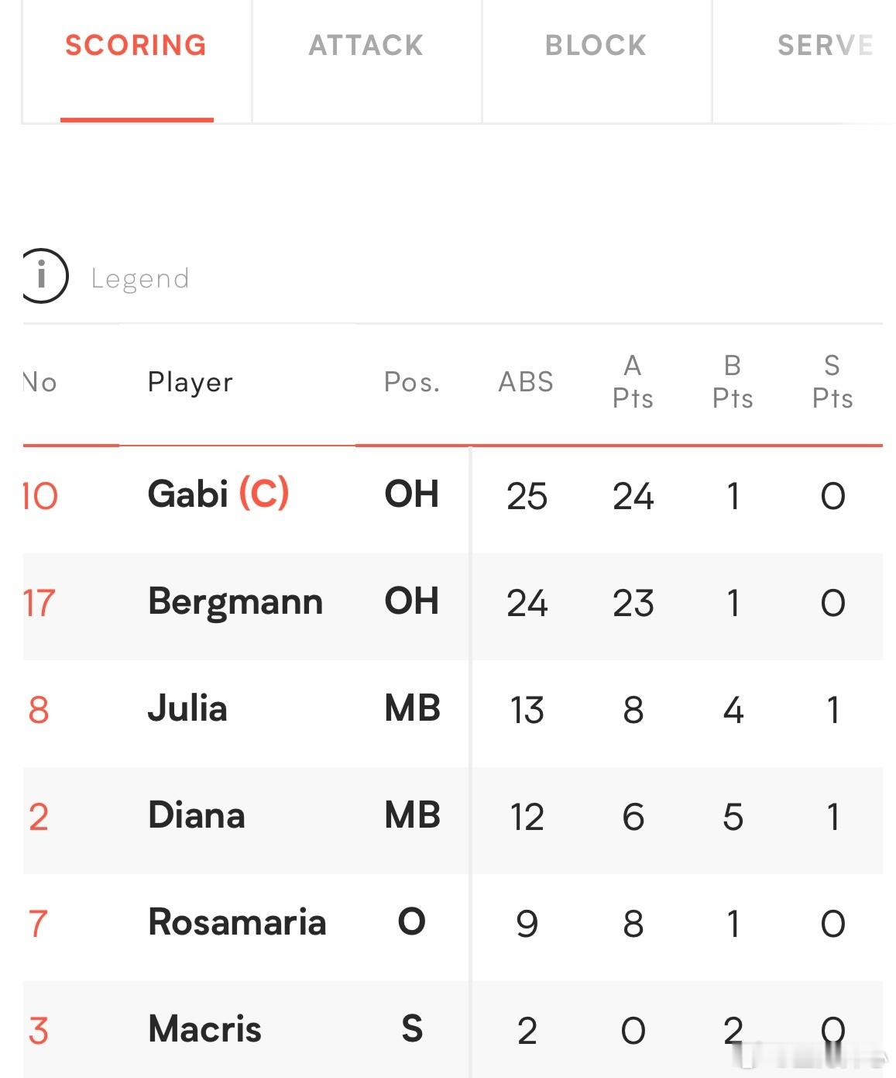Select the SCORING tab
The height and width of the screenshot is (1078, 896).
point(136,46)
